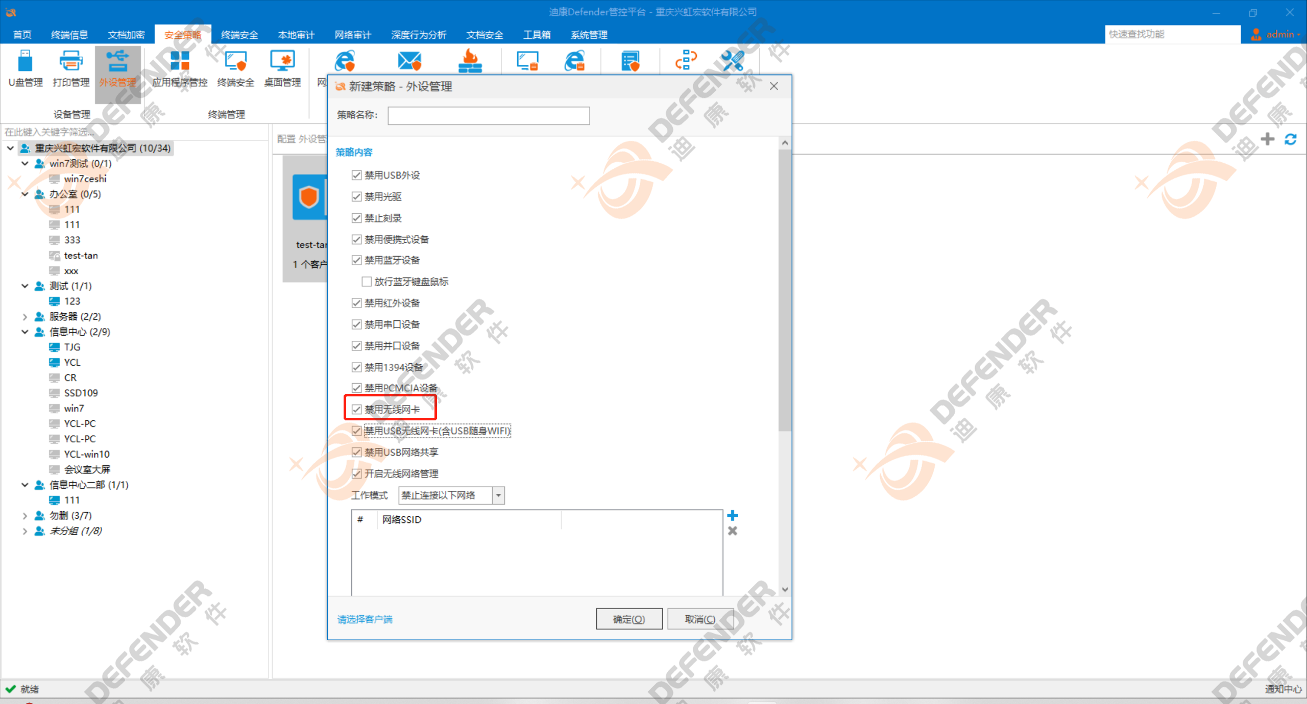The width and height of the screenshot is (1307, 704).
Task: Click the scrollbar up arrow in dialog
Action: [785, 143]
